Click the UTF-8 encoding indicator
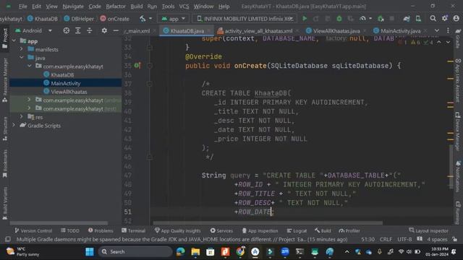 [x=404, y=239]
